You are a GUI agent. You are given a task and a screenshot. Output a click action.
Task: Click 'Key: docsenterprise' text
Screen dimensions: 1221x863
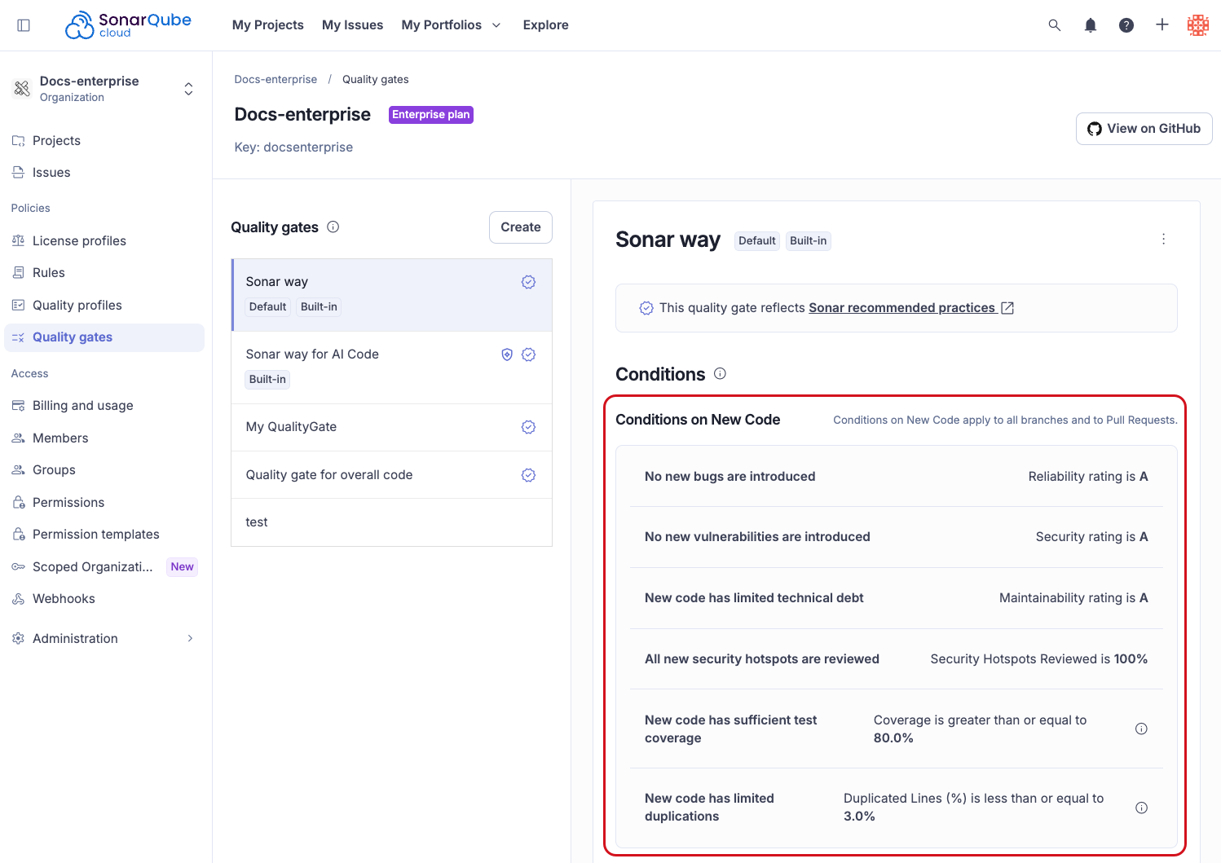pyautogui.click(x=293, y=148)
